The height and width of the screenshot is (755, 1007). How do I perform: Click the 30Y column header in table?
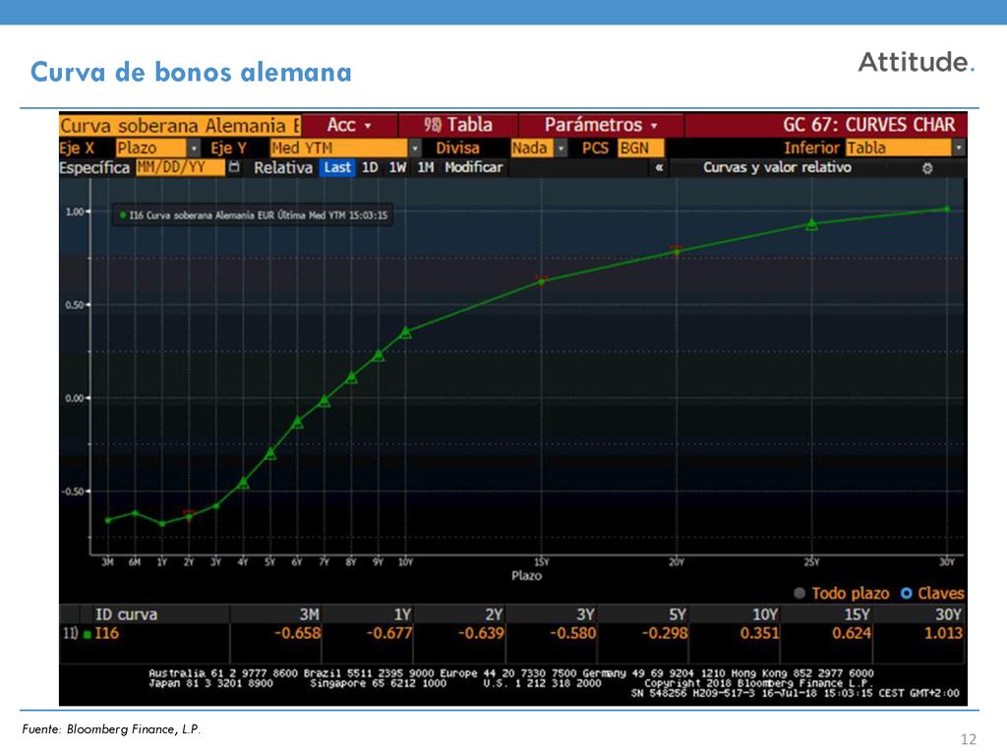tap(949, 614)
